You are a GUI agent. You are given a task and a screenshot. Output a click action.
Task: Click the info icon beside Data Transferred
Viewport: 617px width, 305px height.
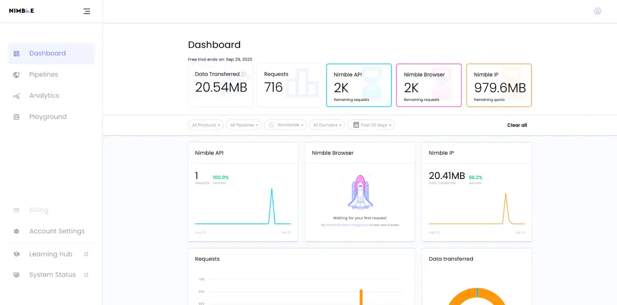click(x=243, y=74)
